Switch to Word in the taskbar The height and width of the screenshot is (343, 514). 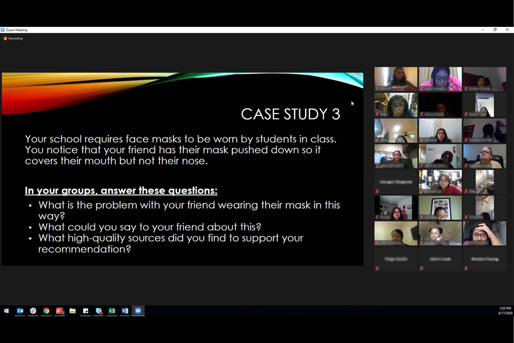tap(125, 311)
